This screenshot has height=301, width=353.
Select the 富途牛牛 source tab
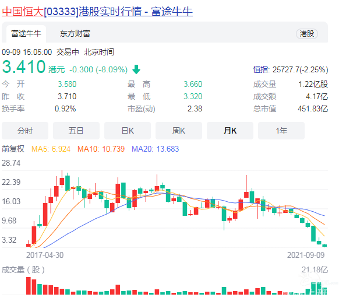[x=26, y=34]
